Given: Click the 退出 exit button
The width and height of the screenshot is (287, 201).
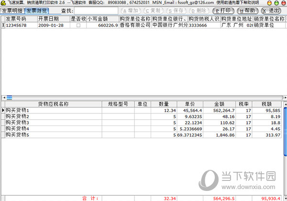Looking at the screenshot, I should click(271, 11).
